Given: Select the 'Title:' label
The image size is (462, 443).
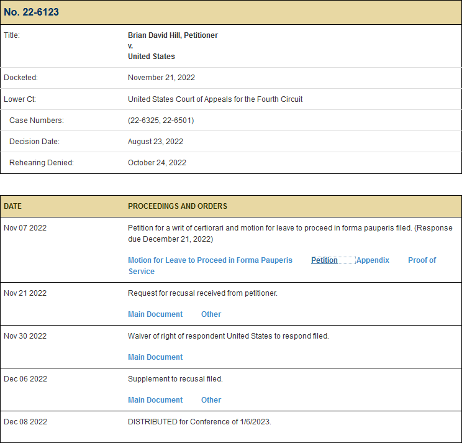Looking at the screenshot, I should click(12, 35).
